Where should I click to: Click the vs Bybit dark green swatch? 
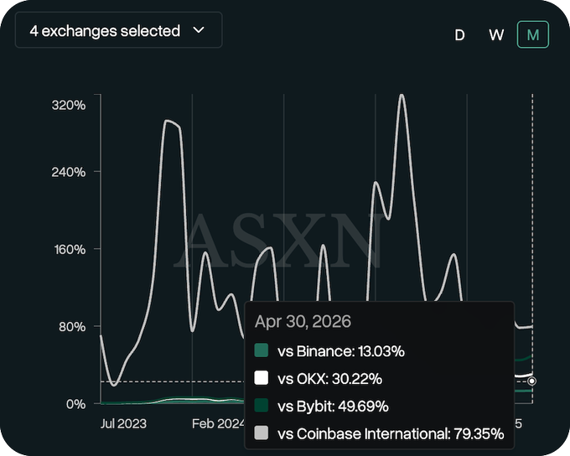tap(261, 406)
